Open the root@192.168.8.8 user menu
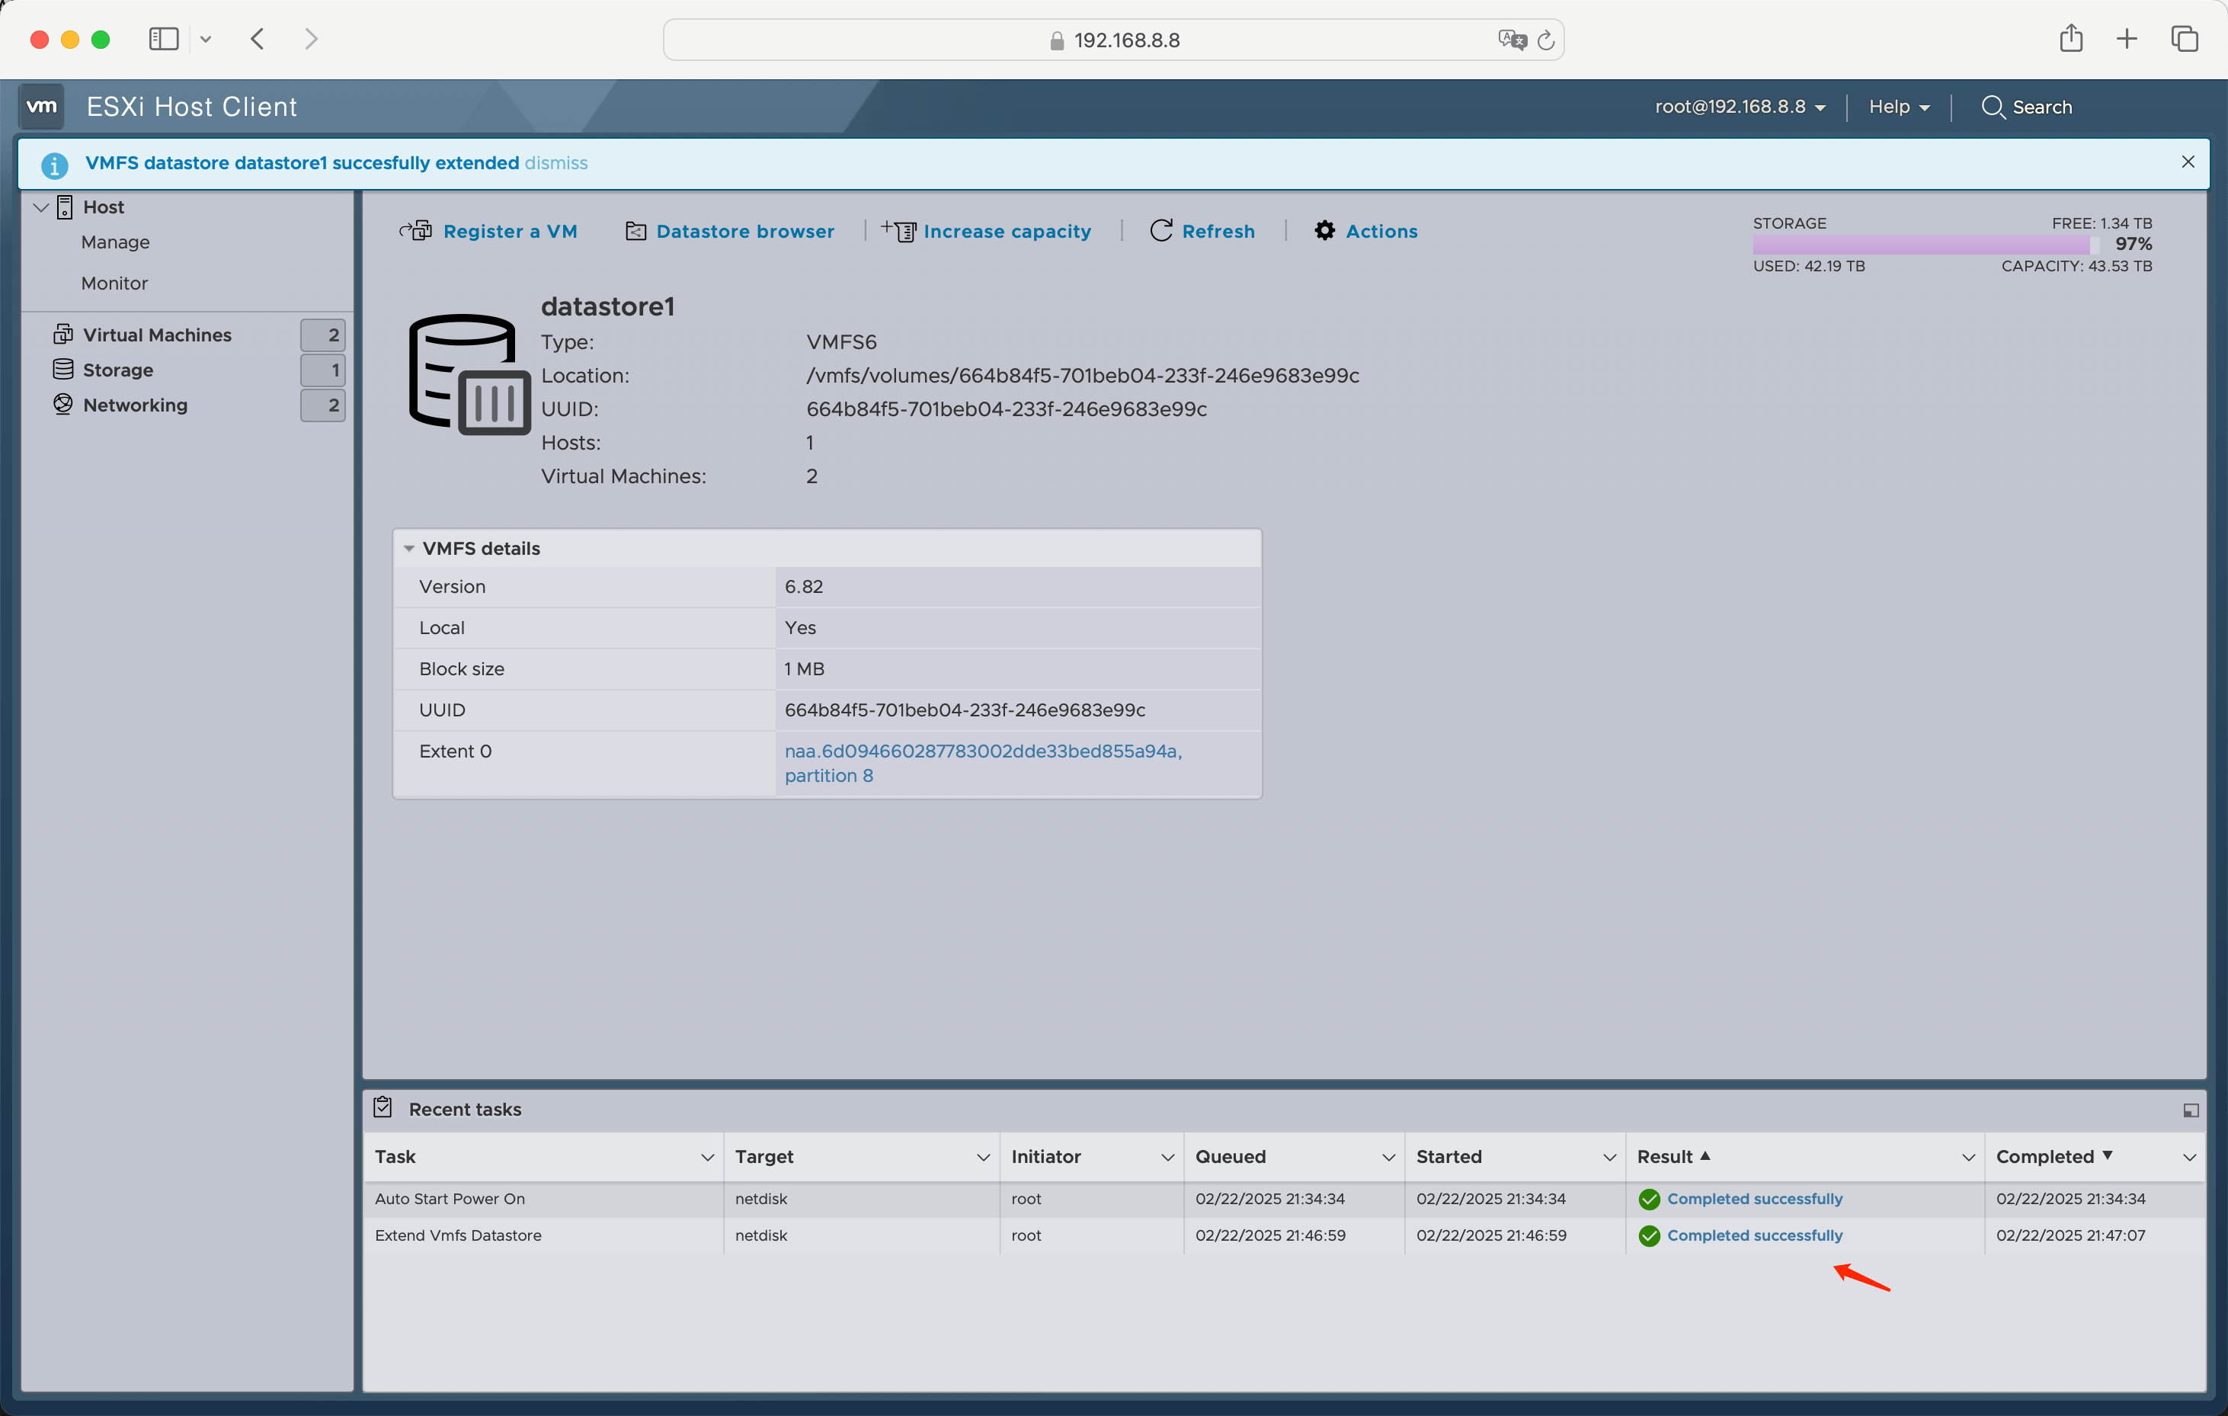Screen dimensions: 2228x1416 1740,107
